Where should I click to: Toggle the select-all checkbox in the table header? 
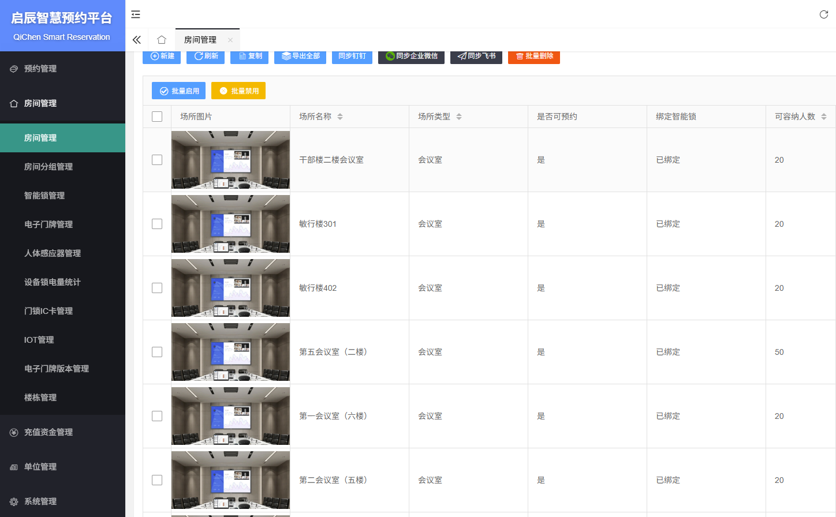(157, 117)
